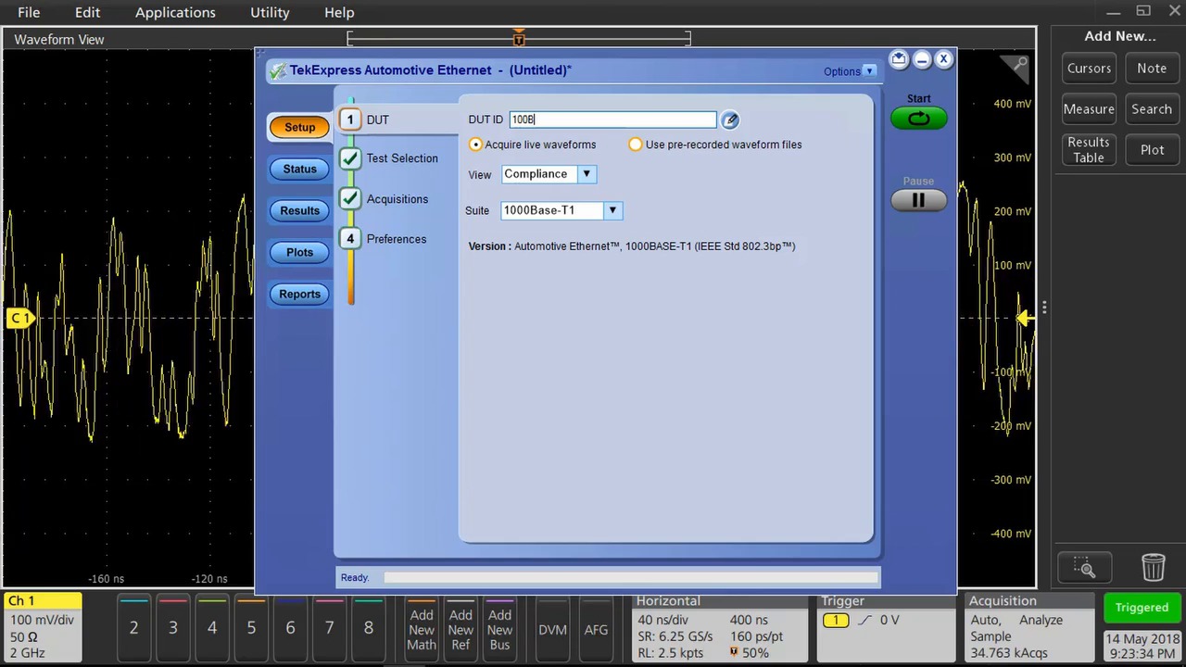
Task: Open the DVM panel icon
Action: (552, 629)
